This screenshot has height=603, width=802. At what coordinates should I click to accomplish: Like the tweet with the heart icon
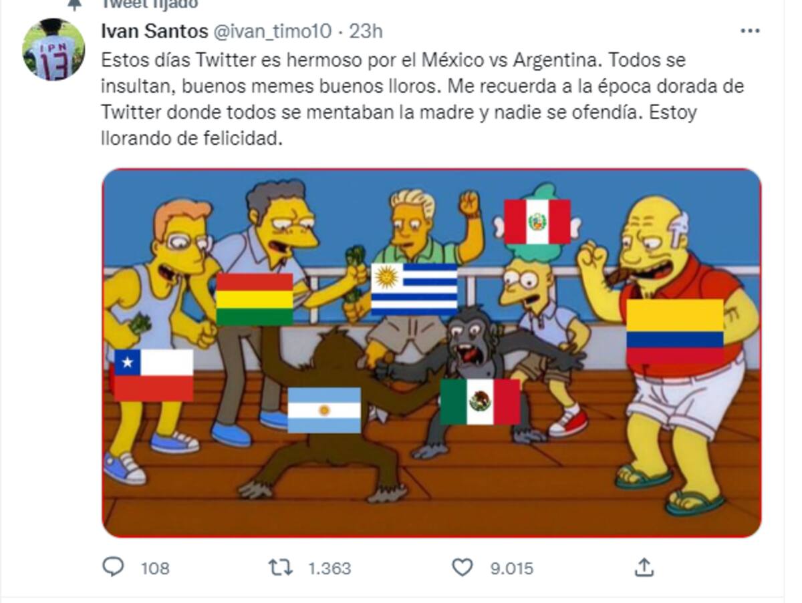pyautogui.click(x=462, y=568)
